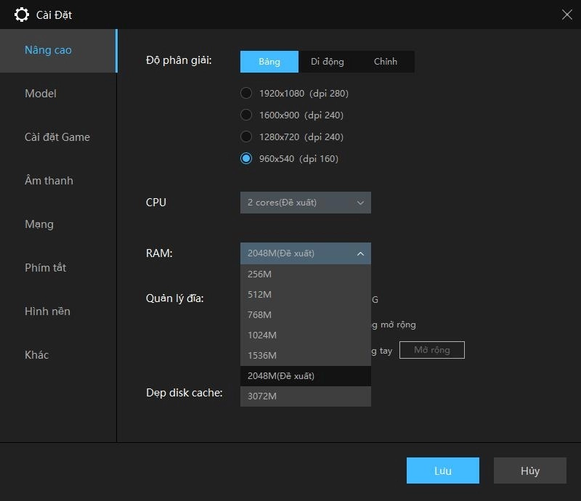Choose the 1280x720 resolution radio button
This screenshot has height=501, width=581.
(246, 137)
